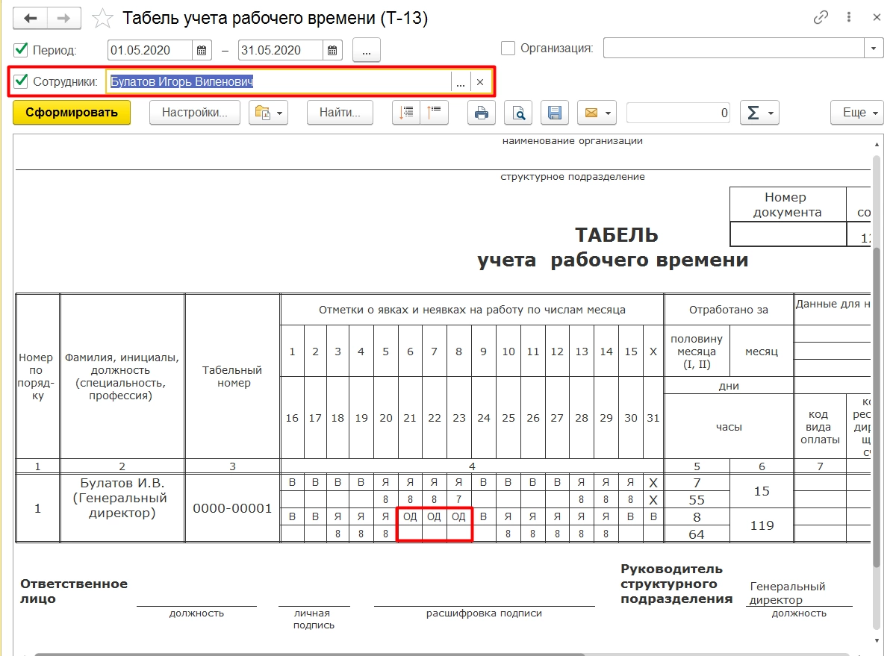Expand the Организация dropdown list
This screenshot has height=656, width=896.
point(874,49)
